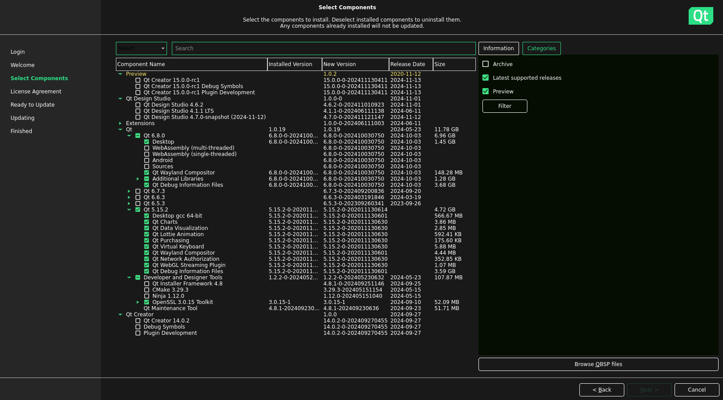Expand OpenSSL 3.0.15 Toolkit node

[138, 302]
